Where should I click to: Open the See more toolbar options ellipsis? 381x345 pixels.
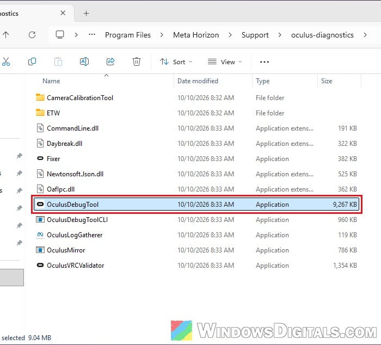coord(265,62)
